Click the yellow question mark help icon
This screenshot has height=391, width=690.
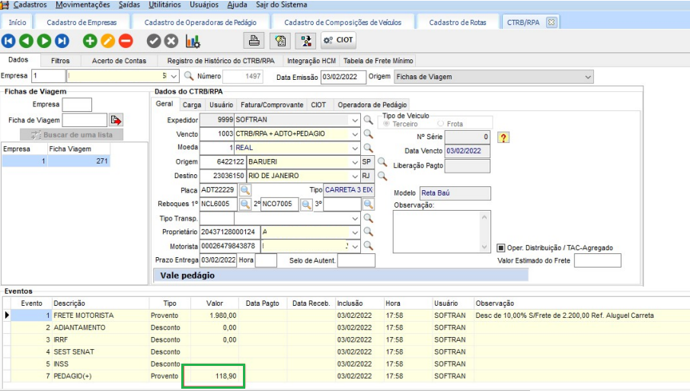coord(503,137)
